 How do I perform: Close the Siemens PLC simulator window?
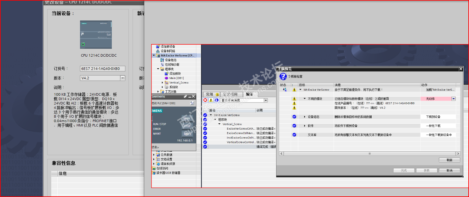coord(193,96)
